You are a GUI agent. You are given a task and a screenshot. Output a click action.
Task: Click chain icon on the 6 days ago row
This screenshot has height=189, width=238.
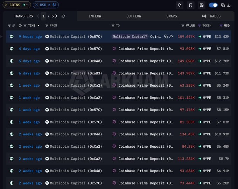[x=12, y=73]
